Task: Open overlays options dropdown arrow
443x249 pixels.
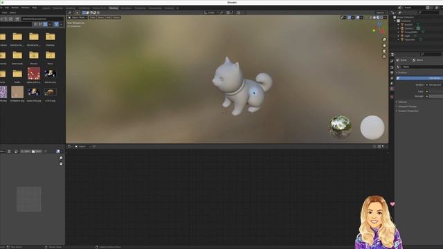Action: [x=361, y=17]
